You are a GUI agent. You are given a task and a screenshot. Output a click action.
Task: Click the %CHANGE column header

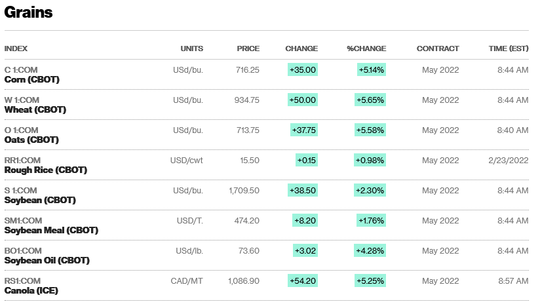point(366,48)
